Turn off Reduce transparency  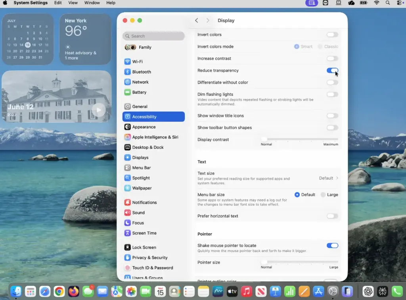coord(332,70)
